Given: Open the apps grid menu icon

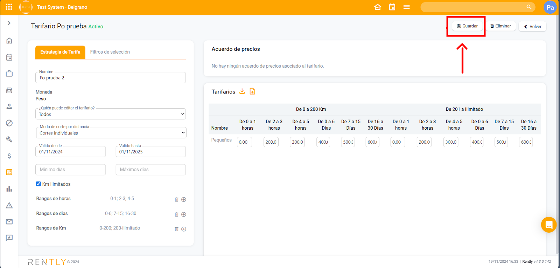Looking at the screenshot, I should pos(9,7).
